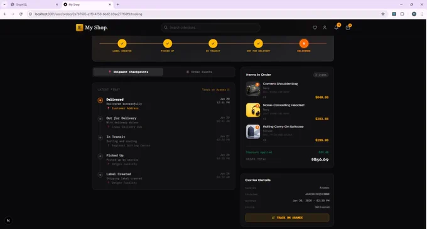Click the items count badge

[321, 74]
